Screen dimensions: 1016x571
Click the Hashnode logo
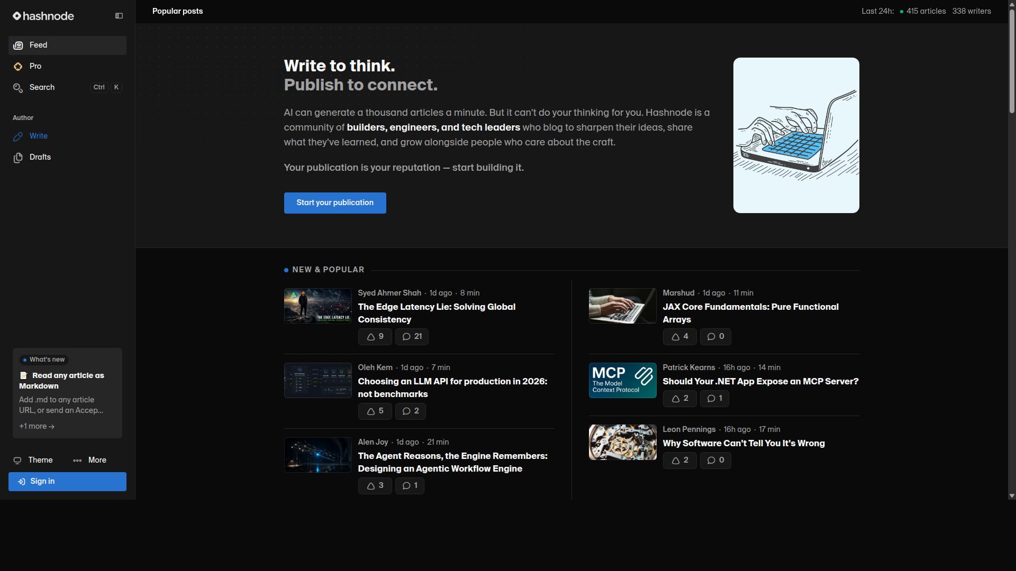click(x=43, y=16)
